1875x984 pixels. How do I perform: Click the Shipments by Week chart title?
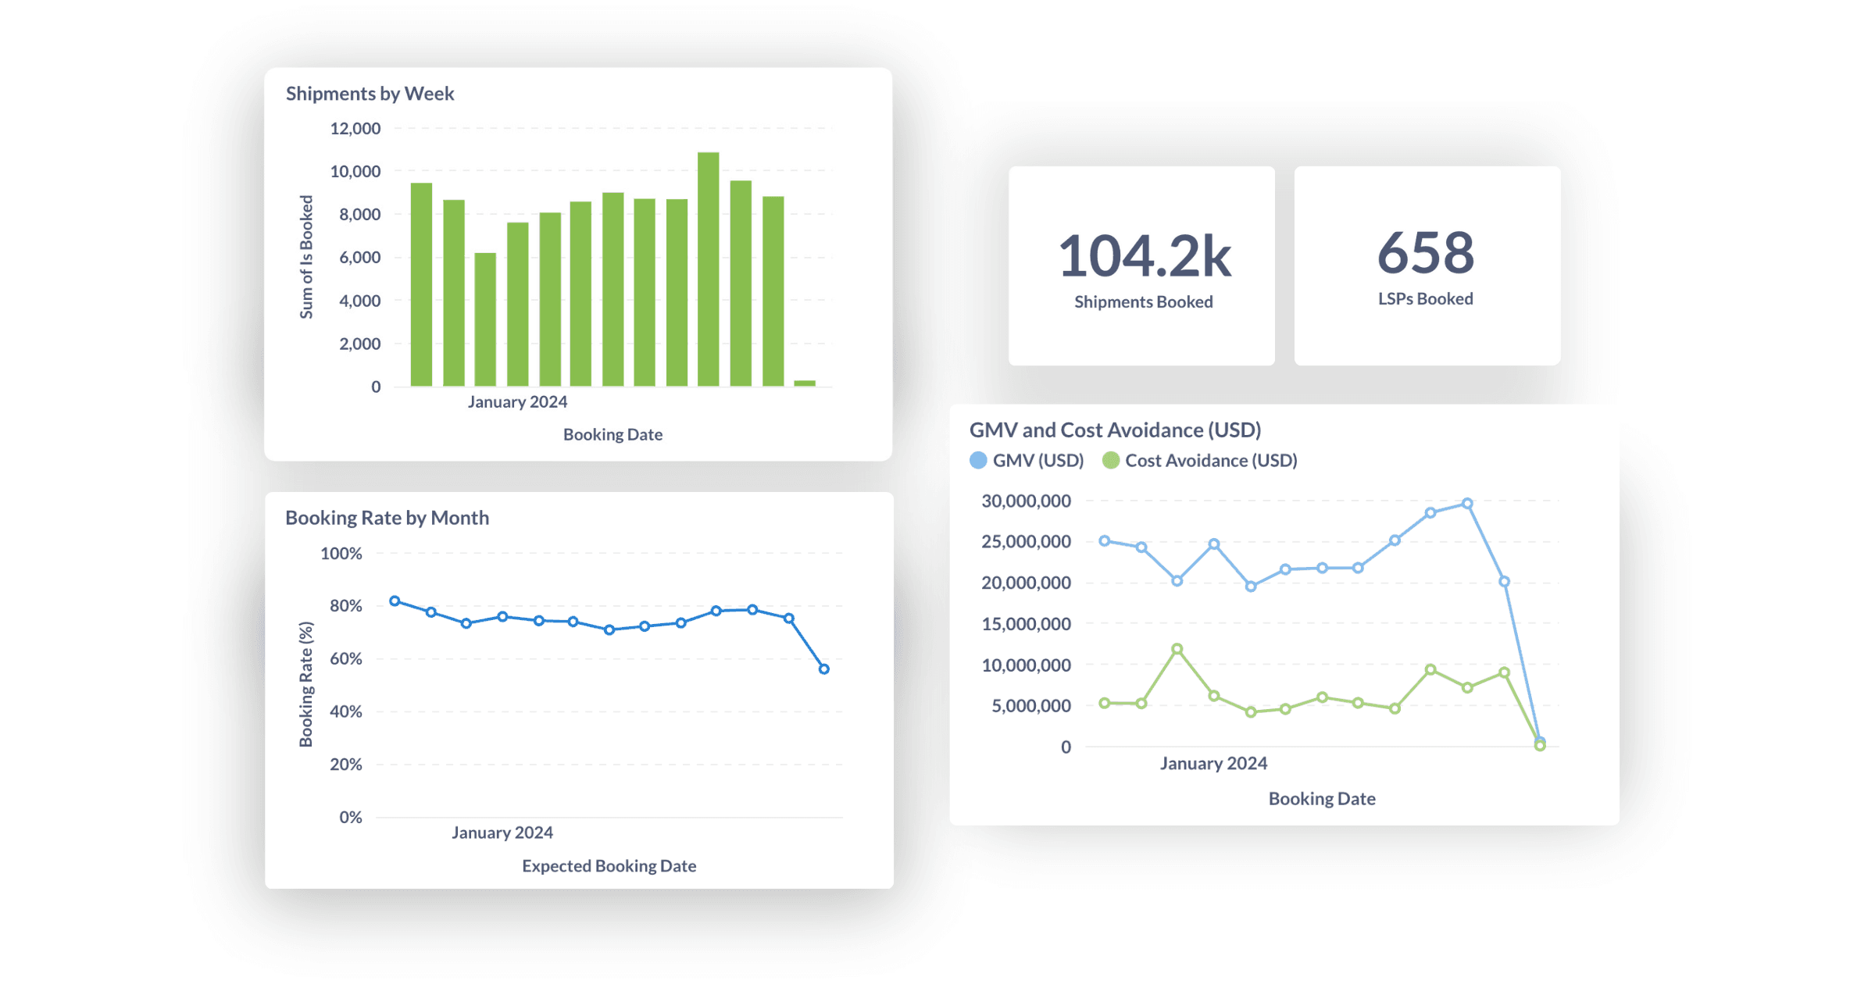pos(370,94)
